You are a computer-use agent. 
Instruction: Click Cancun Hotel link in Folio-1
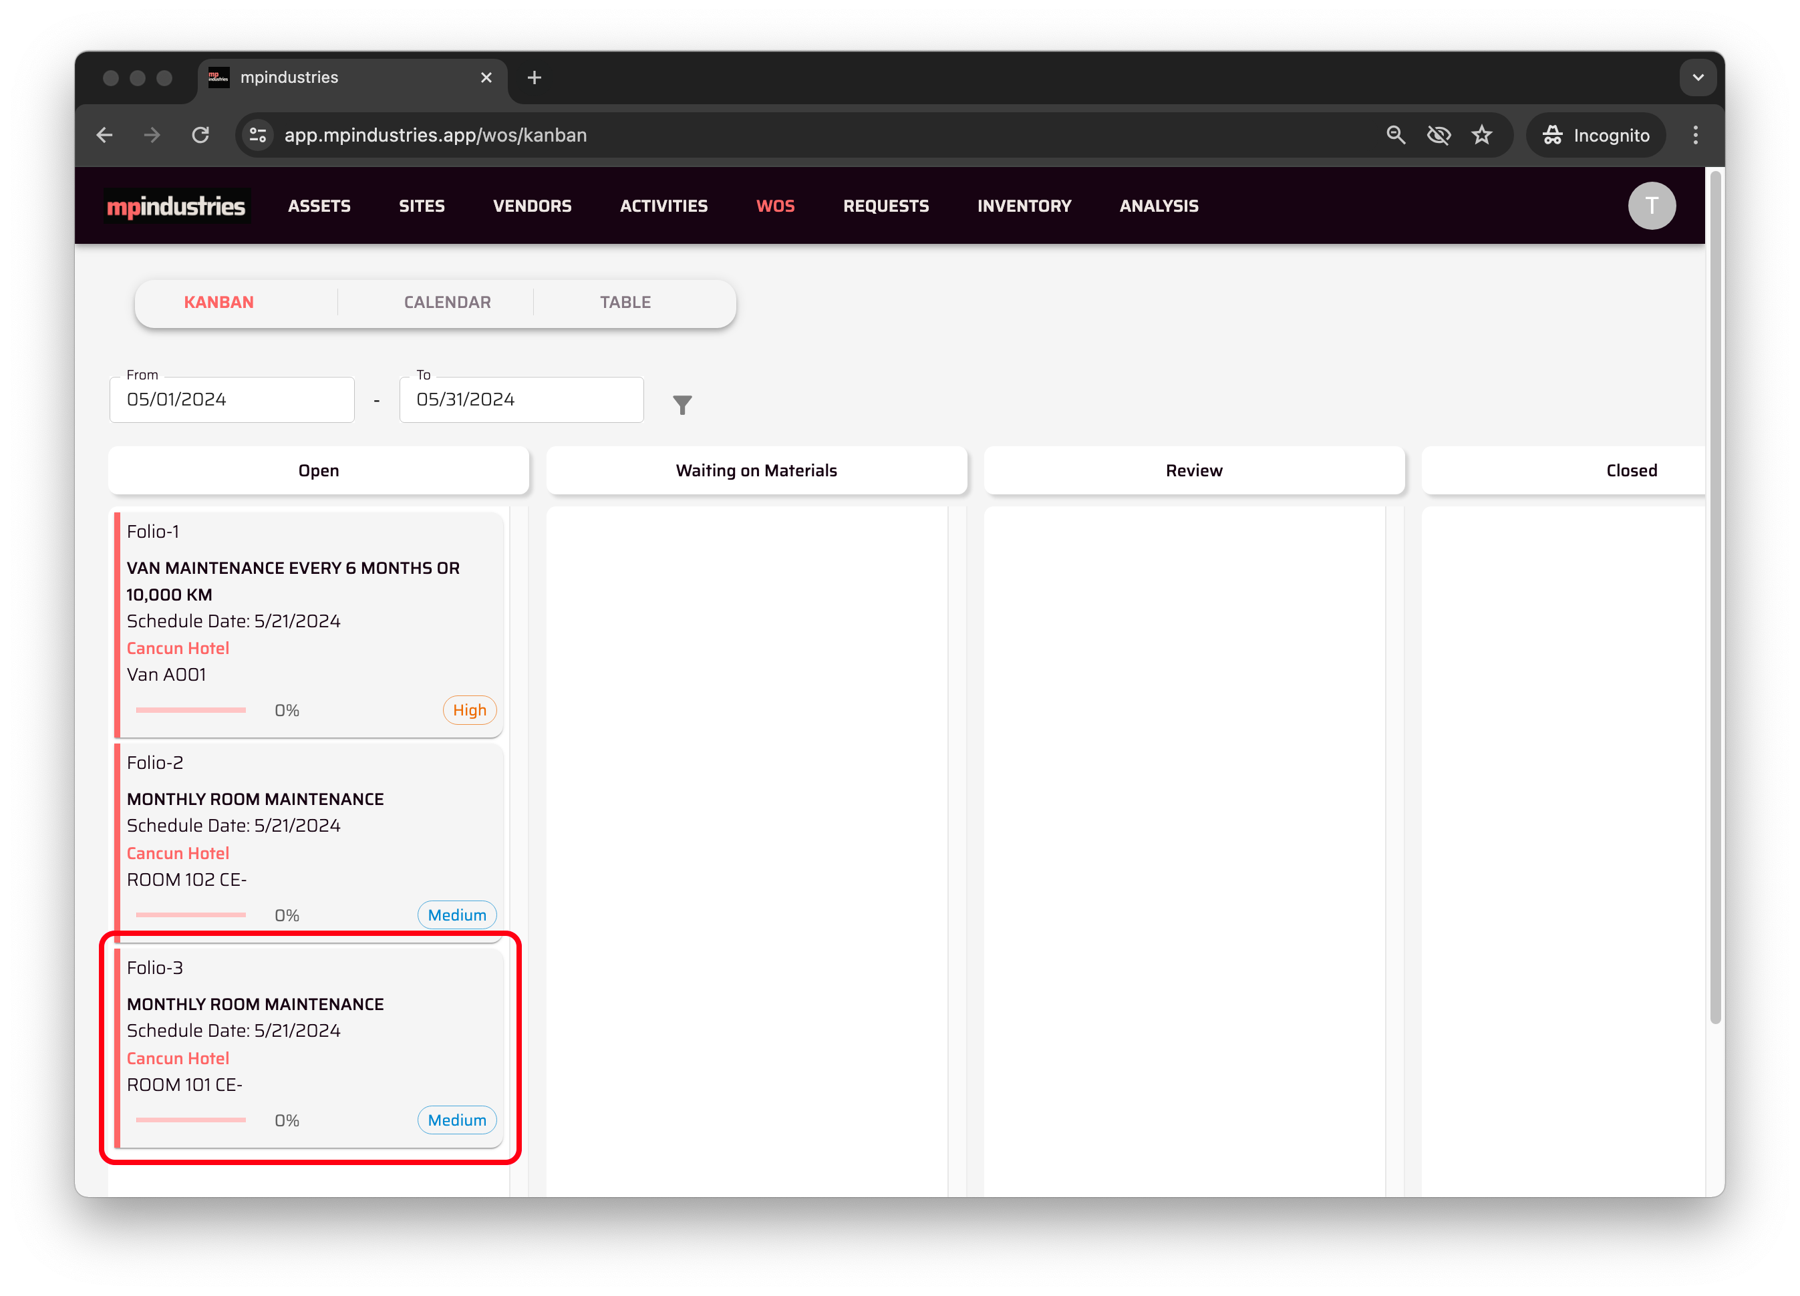(178, 649)
